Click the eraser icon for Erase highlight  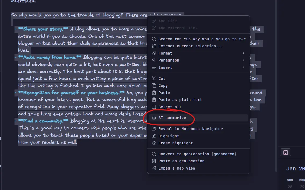pos(154,143)
